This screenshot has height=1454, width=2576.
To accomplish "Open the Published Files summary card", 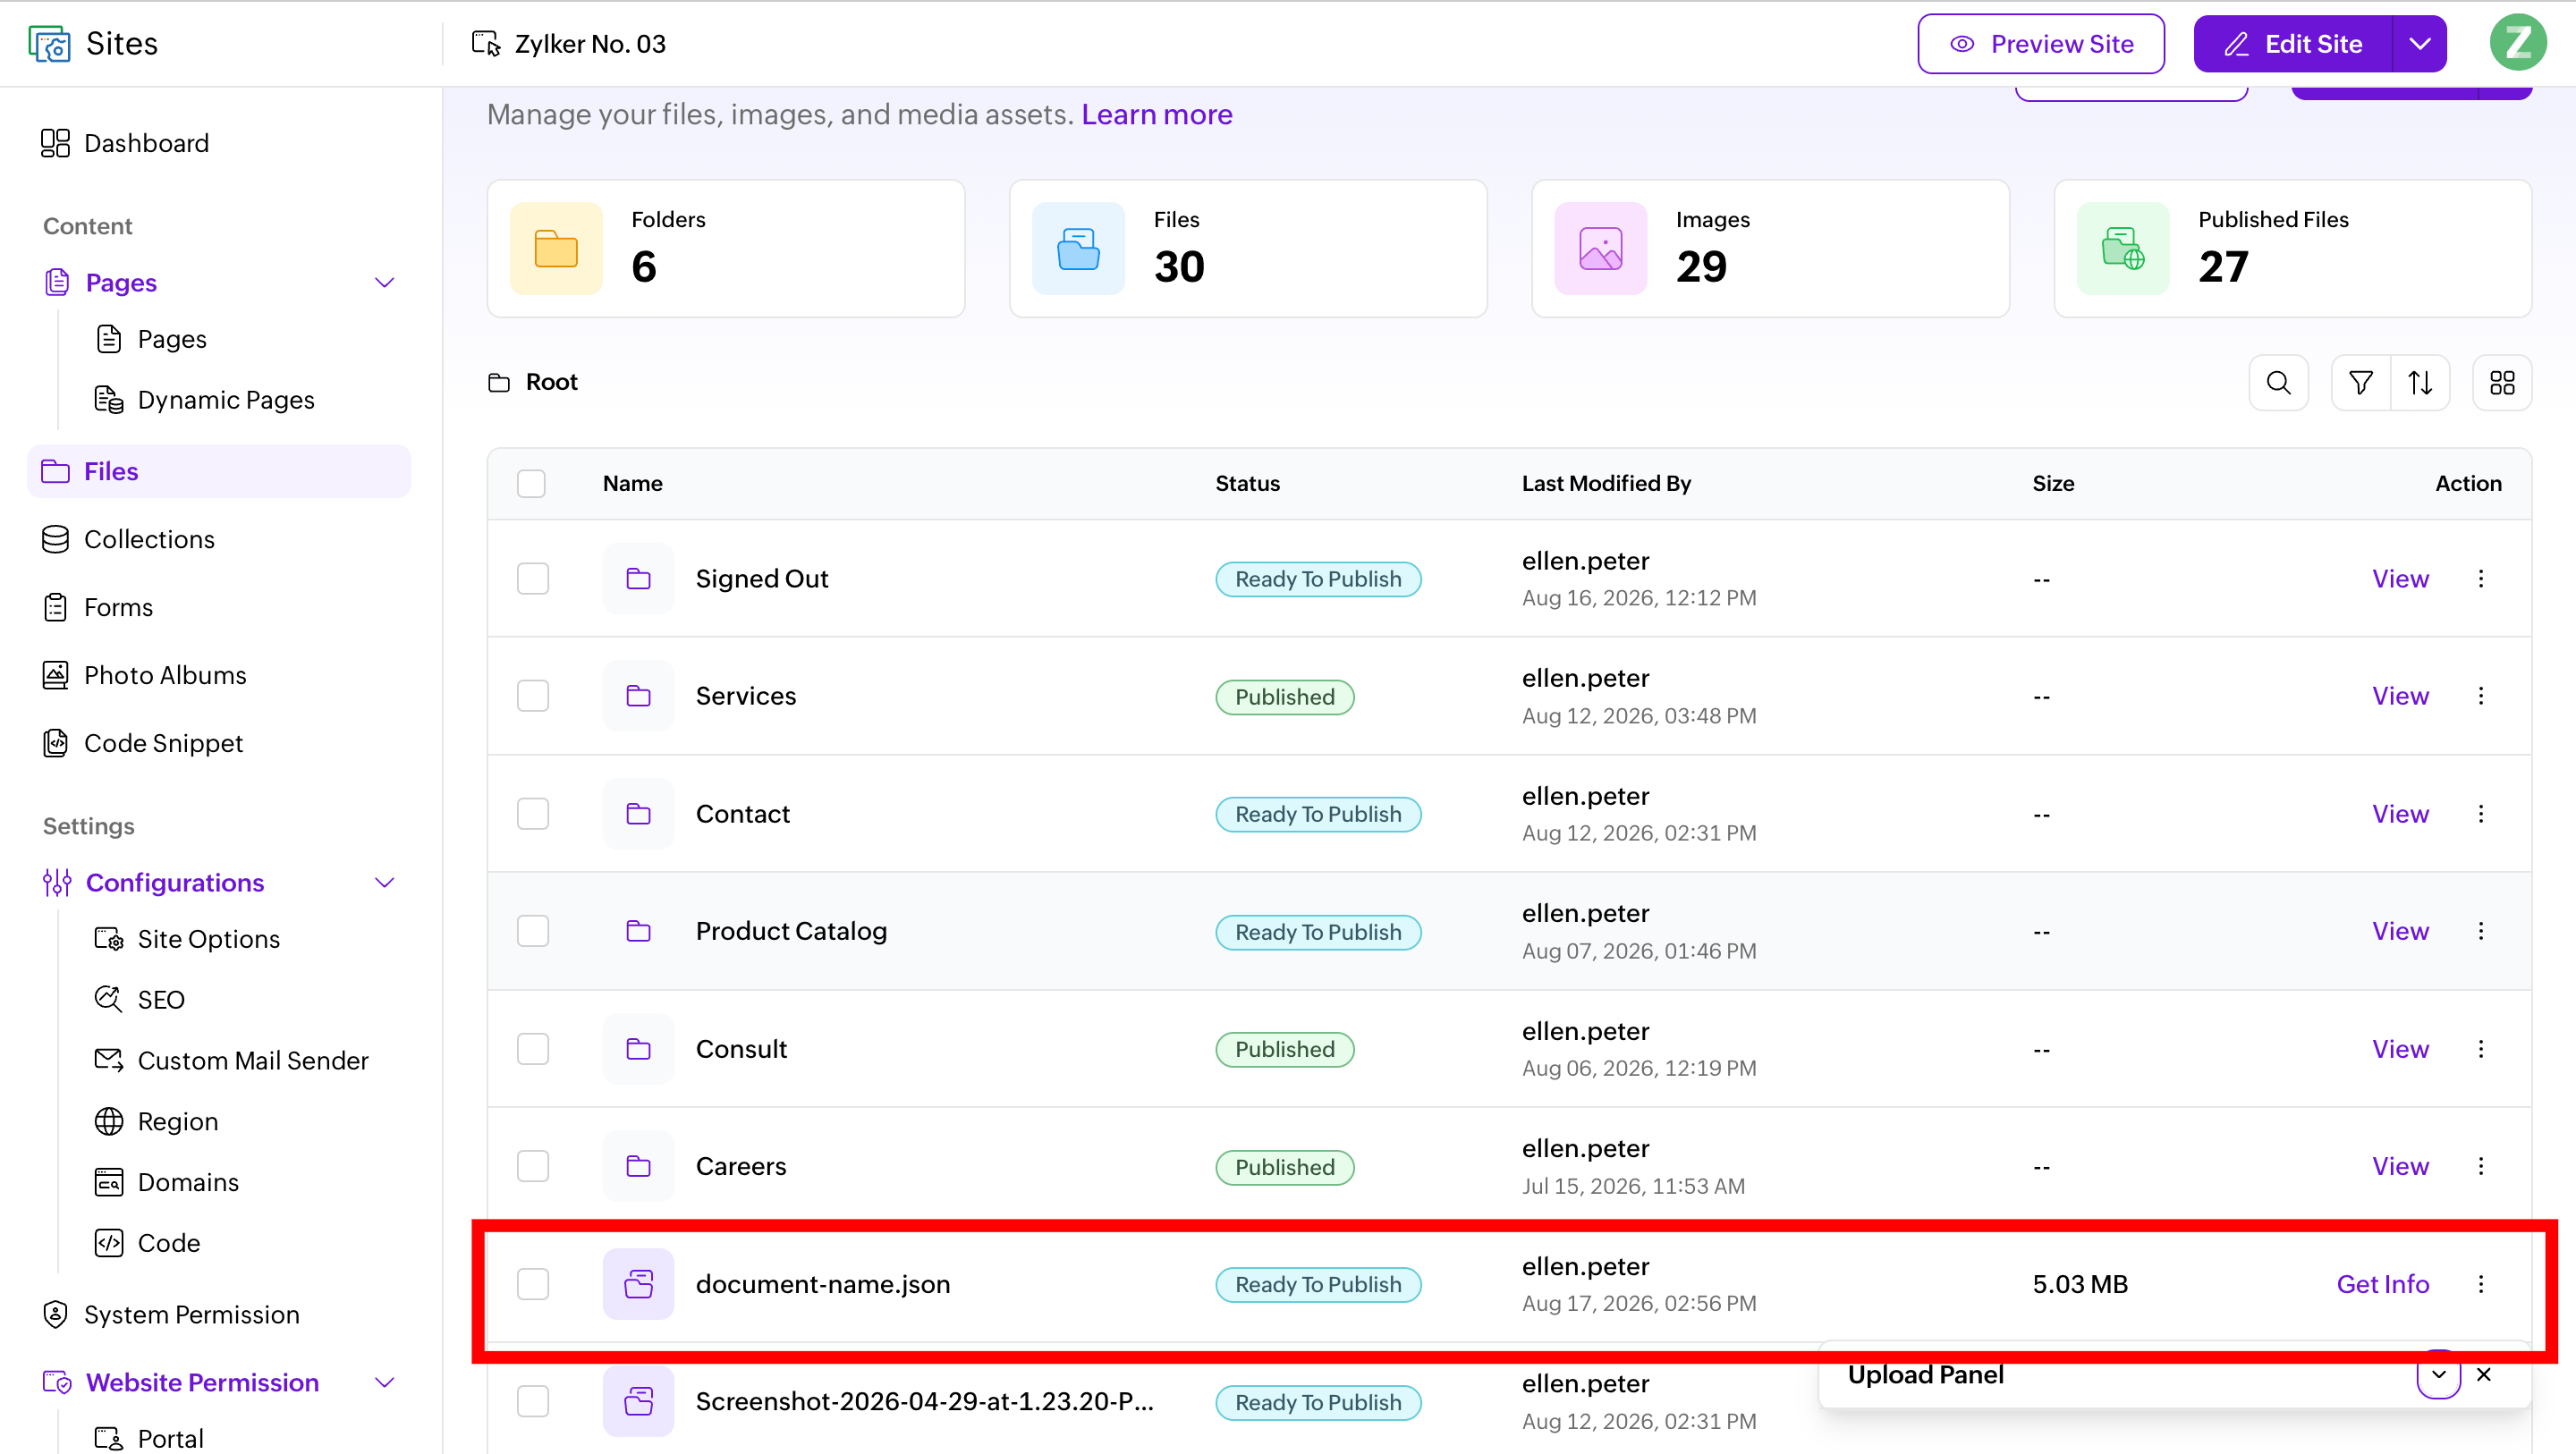I will pos(2292,249).
